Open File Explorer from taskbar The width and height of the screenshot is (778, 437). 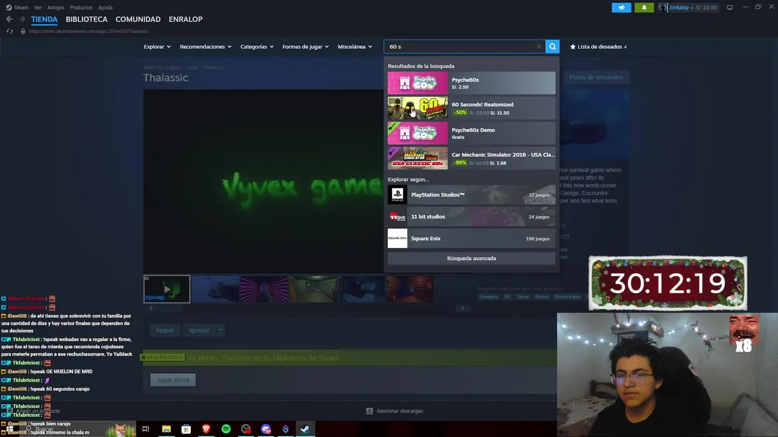pyautogui.click(x=166, y=429)
